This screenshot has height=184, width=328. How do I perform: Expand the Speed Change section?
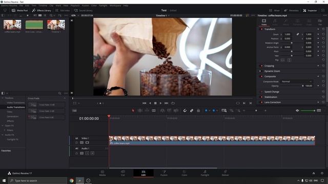(272, 92)
